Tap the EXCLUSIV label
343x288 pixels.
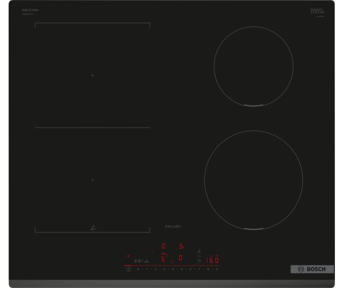pyautogui.click(x=173, y=227)
